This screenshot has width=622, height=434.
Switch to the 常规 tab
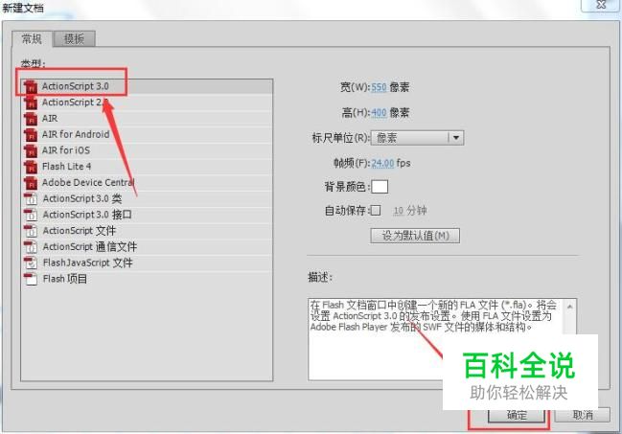32,39
